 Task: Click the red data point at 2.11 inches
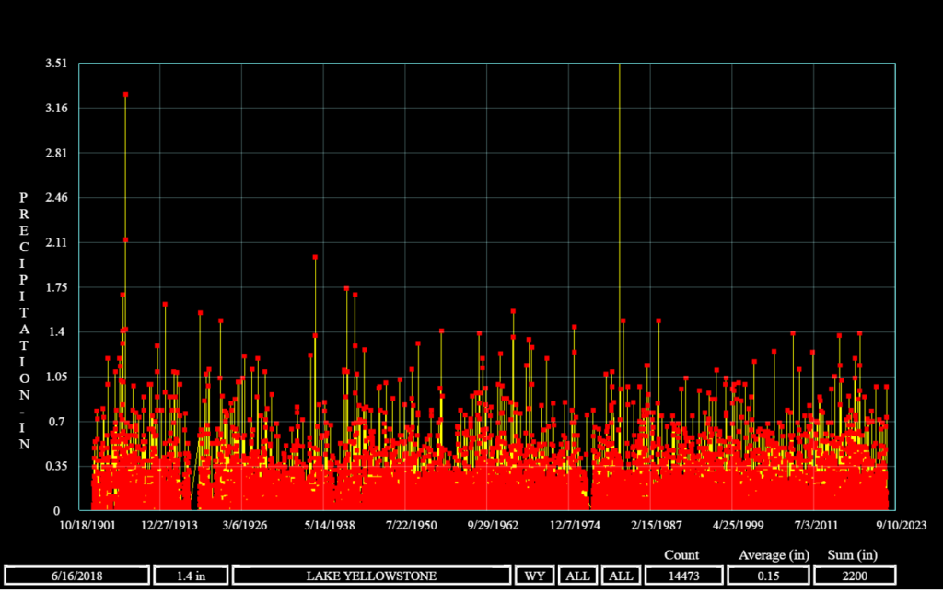click(x=125, y=240)
